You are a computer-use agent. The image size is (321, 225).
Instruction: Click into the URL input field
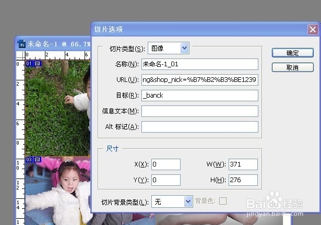tap(200, 80)
